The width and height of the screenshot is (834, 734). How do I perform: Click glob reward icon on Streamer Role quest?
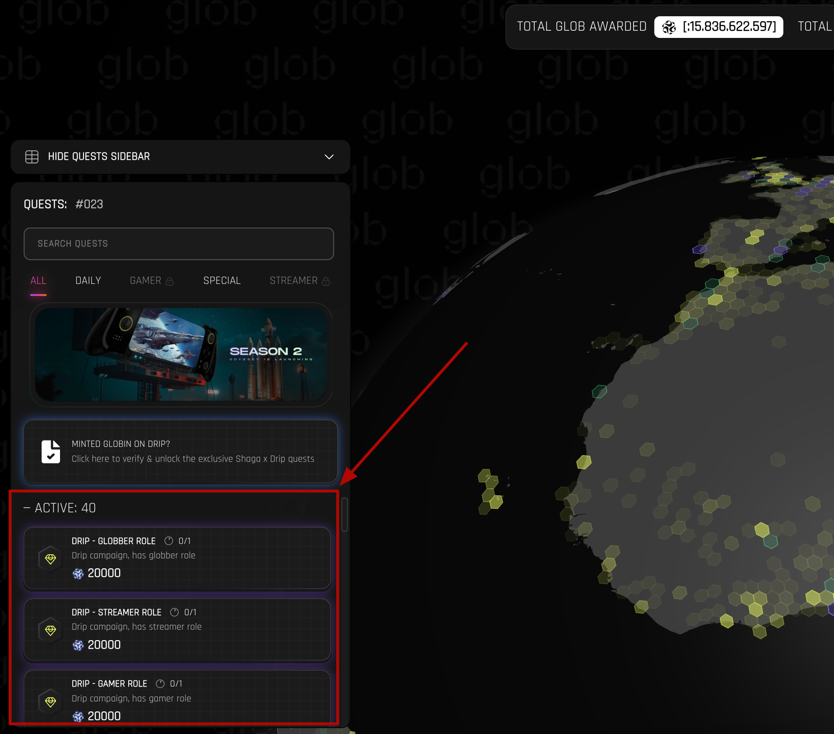78,646
